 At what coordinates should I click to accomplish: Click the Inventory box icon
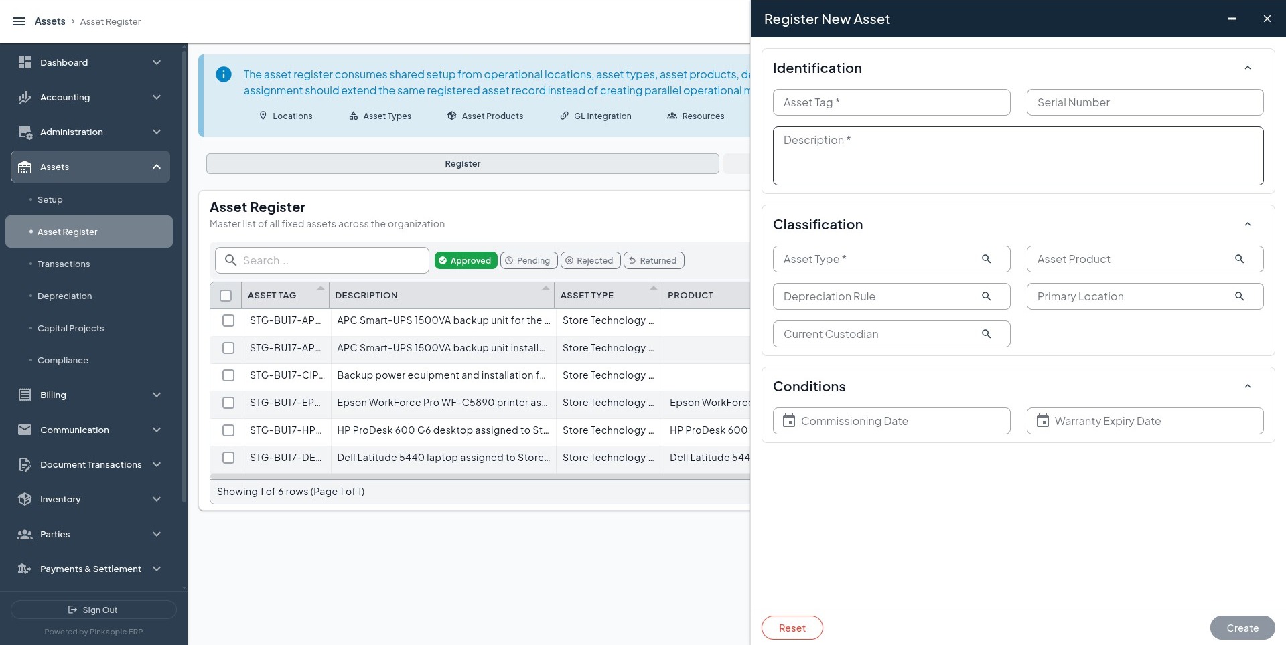point(25,499)
